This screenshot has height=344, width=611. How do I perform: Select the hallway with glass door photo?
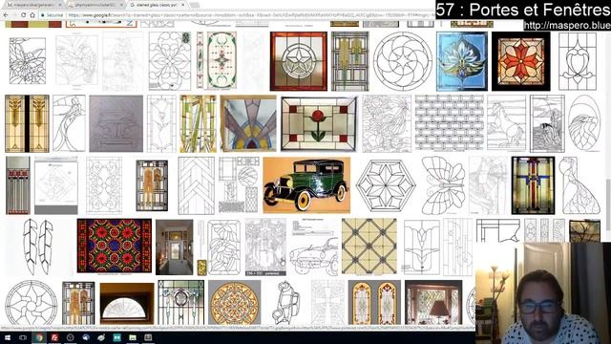coord(174,247)
